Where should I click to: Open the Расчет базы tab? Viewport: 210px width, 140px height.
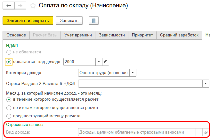click(x=45, y=35)
